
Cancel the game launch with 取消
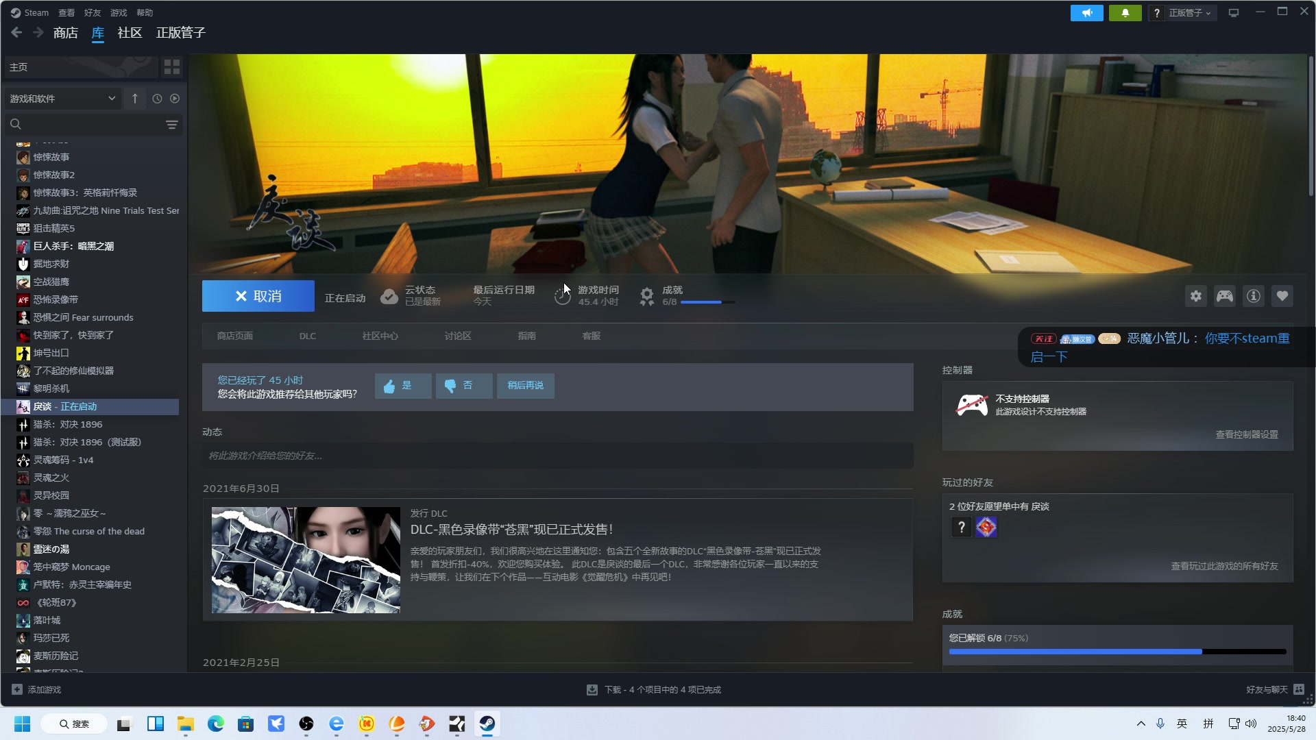258,296
